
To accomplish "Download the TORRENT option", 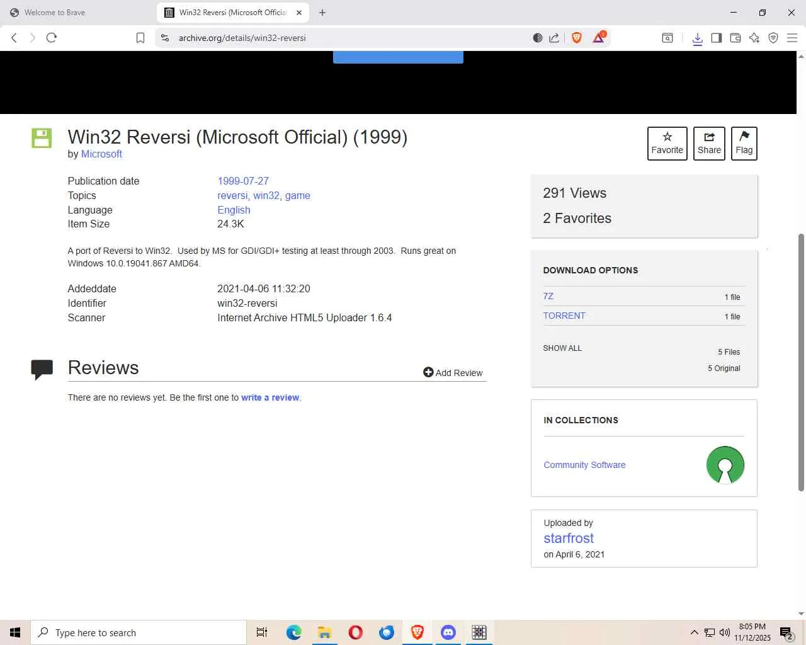I will tap(564, 316).
